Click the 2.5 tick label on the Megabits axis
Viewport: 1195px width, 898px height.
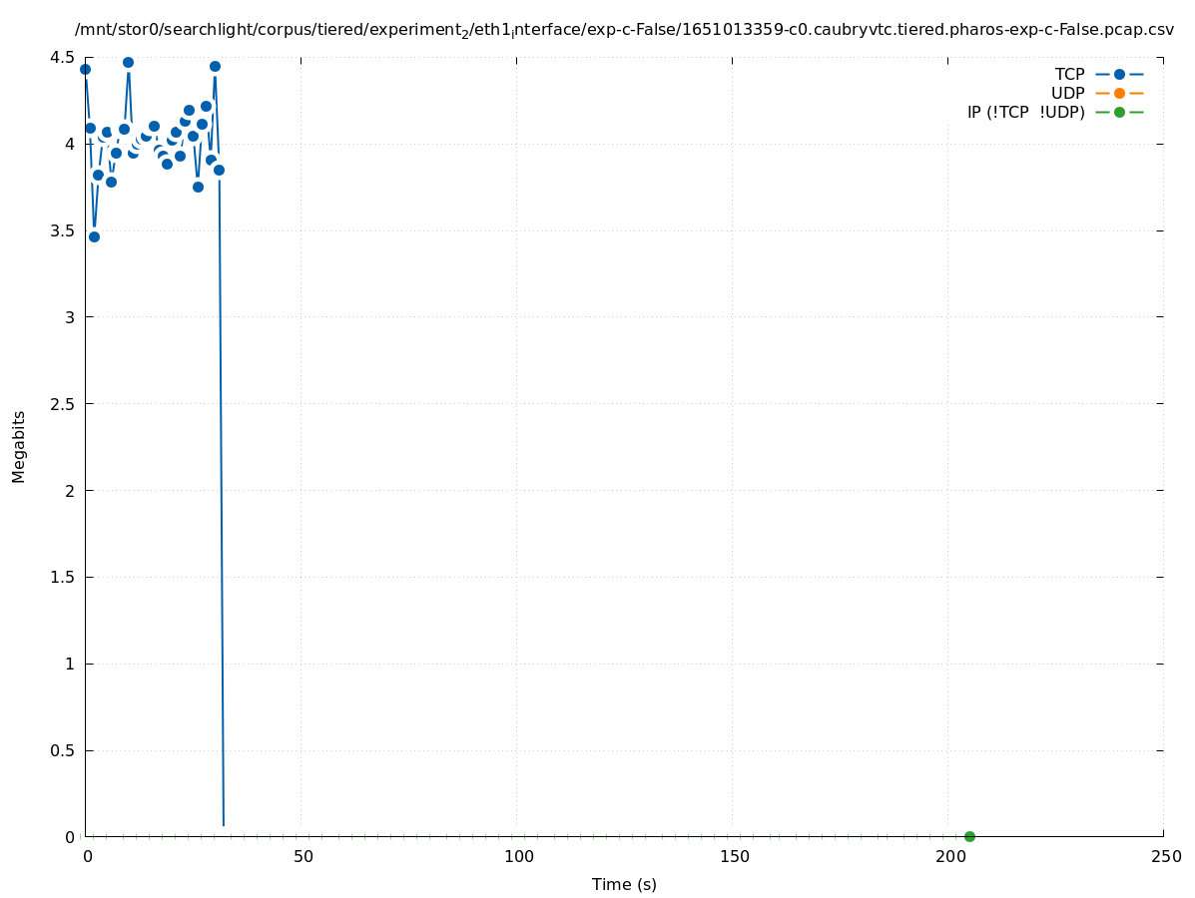[62, 404]
